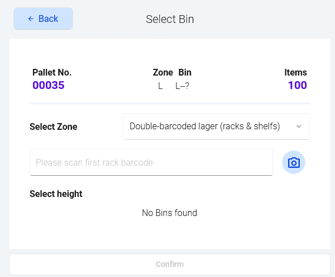Focus the first rack barcode input field
335x277 pixels.
151,163
